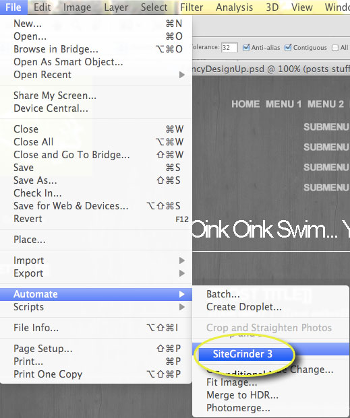Choose Print... menu item
This screenshot has width=350, height=418.
tap(96, 361)
